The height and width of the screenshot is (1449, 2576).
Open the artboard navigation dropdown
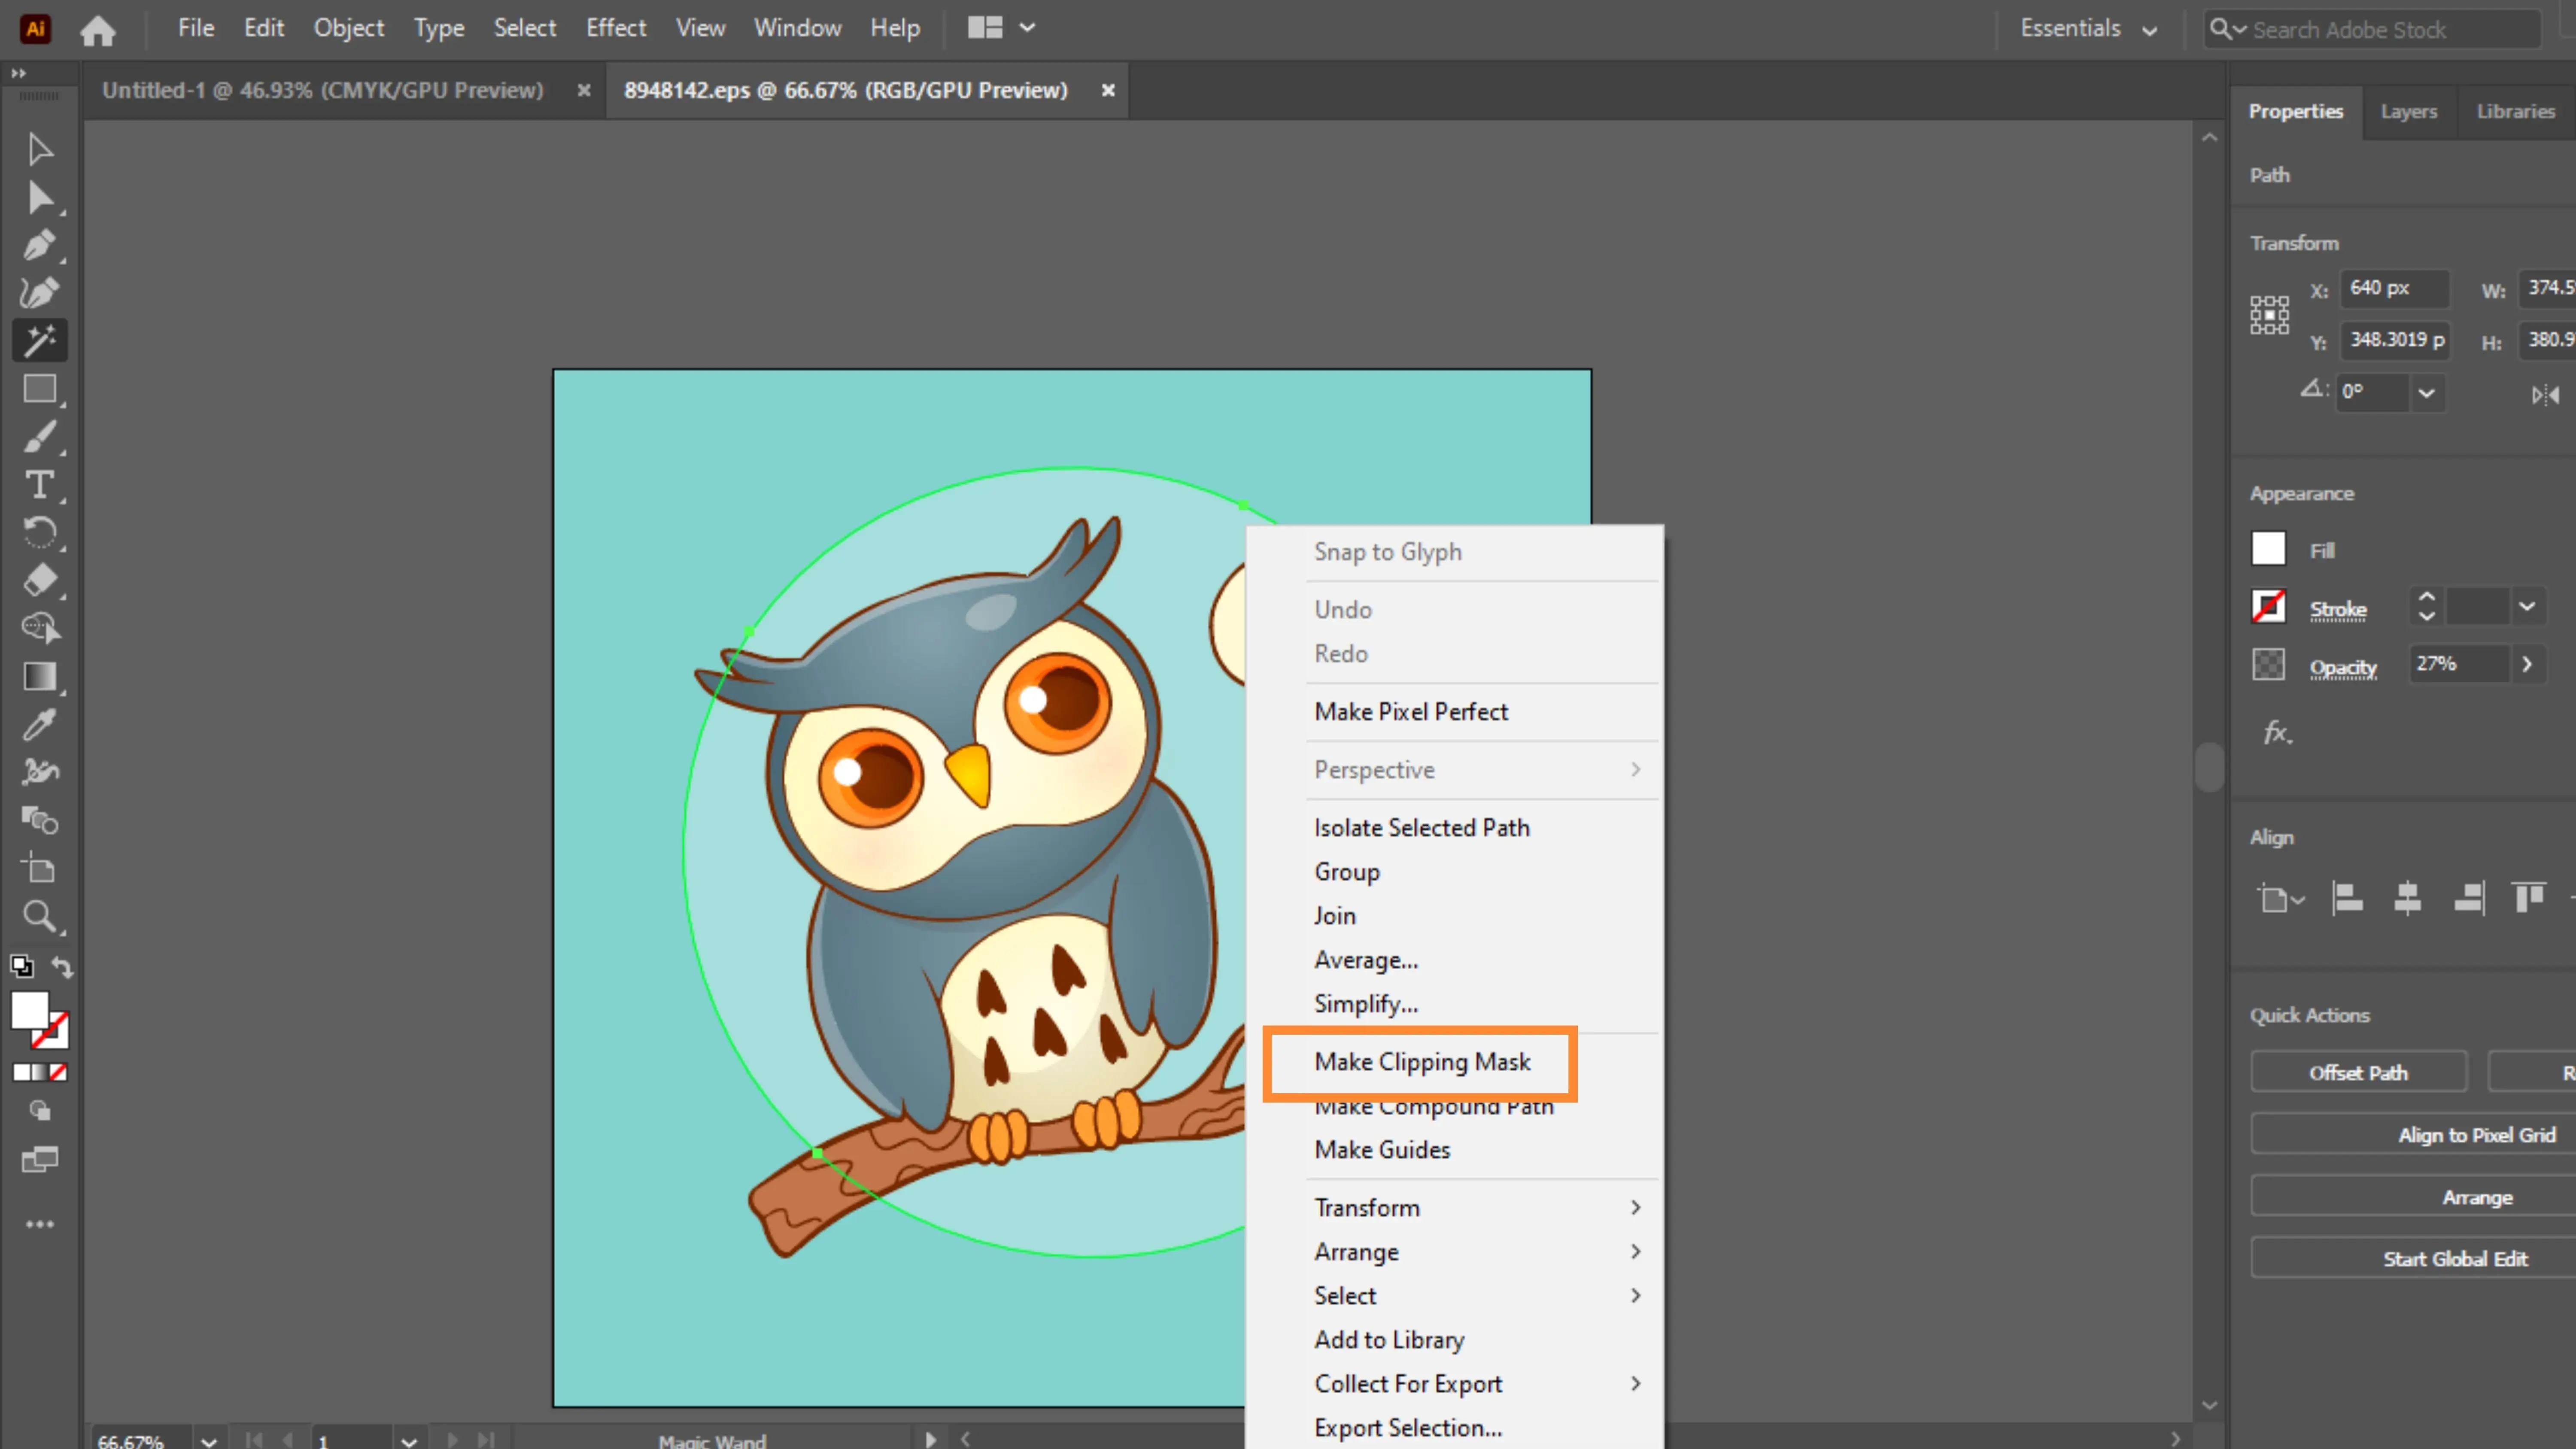pyautogui.click(x=408, y=1440)
